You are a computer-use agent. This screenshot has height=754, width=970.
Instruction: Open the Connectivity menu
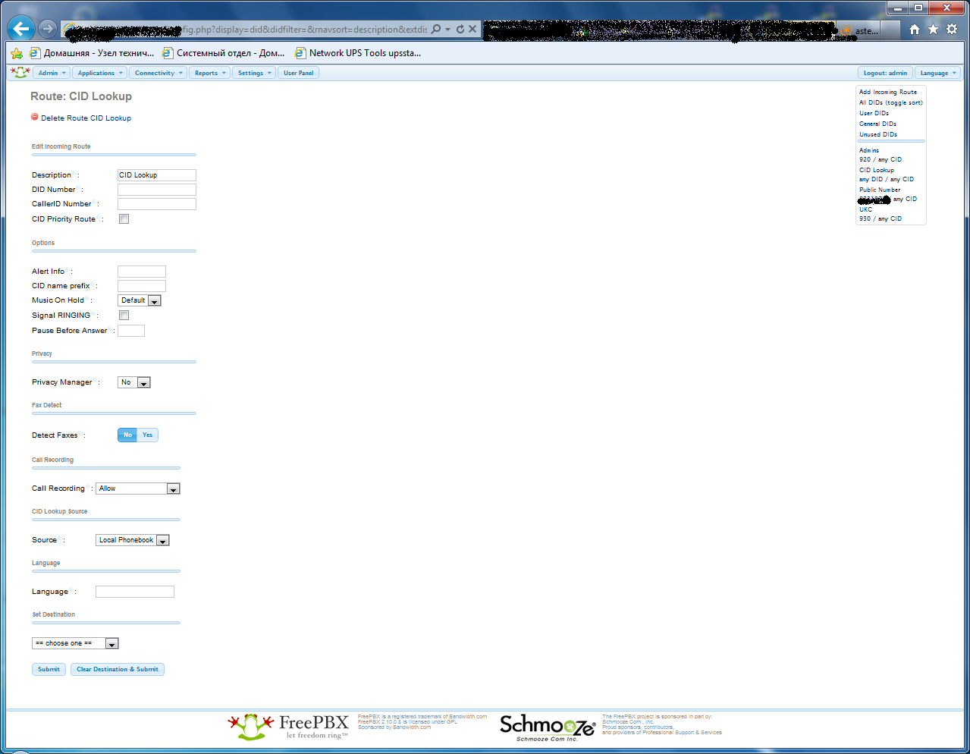coord(159,73)
